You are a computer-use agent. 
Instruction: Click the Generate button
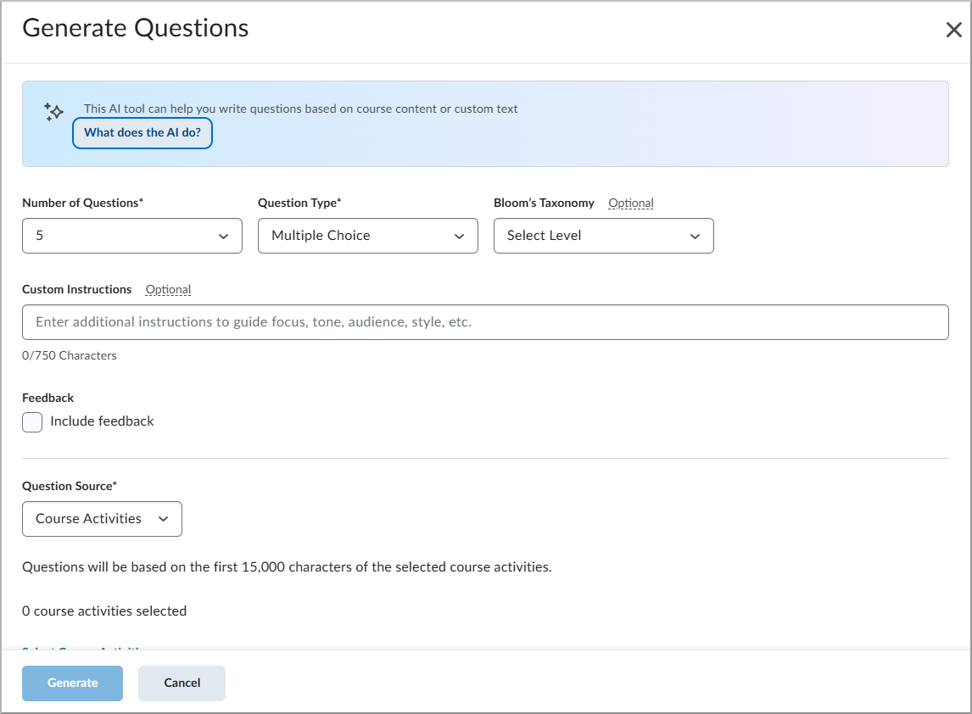coord(72,683)
